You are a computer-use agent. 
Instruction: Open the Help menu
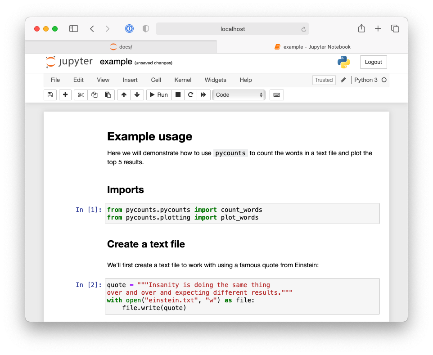(x=246, y=80)
